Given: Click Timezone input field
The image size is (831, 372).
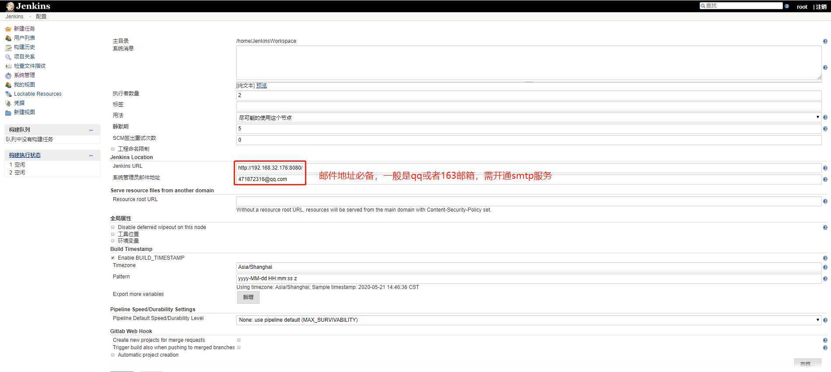Looking at the screenshot, I should (x=529, y=267).
